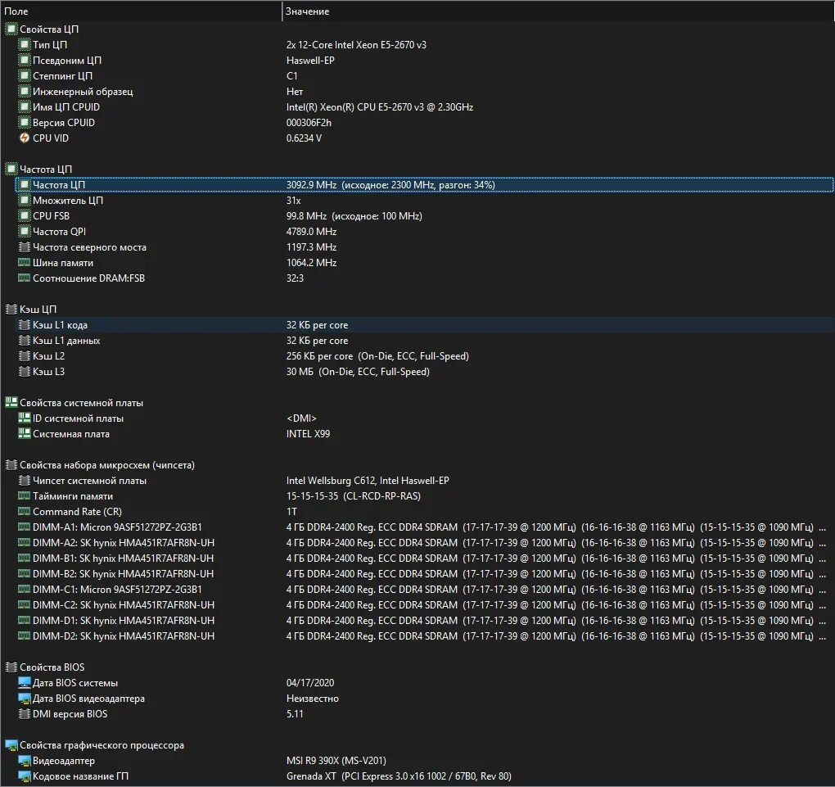Click the memory icon of Соотношение DRAM:FSB

(x=24, y=278)
